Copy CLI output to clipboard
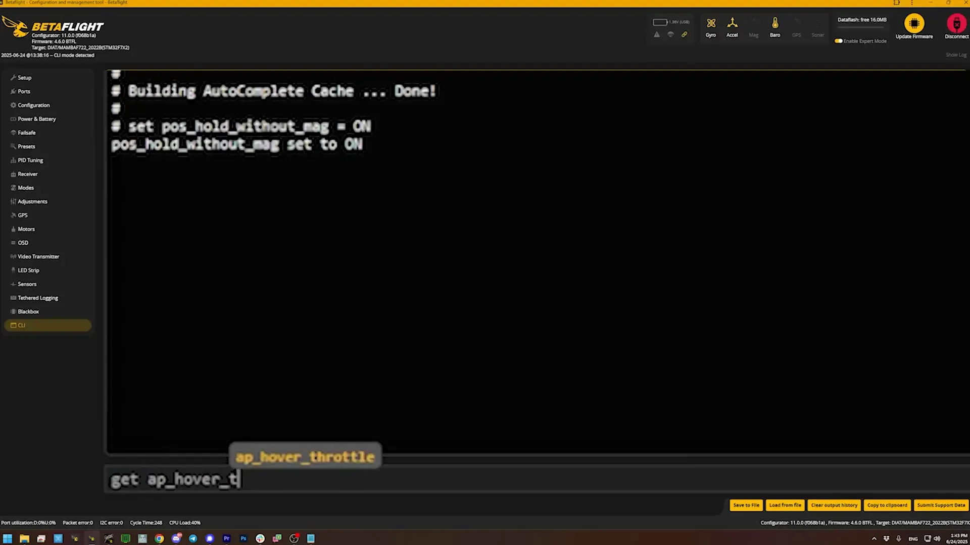Viewport: 970px width, 545px height. (x=887, y=505)
